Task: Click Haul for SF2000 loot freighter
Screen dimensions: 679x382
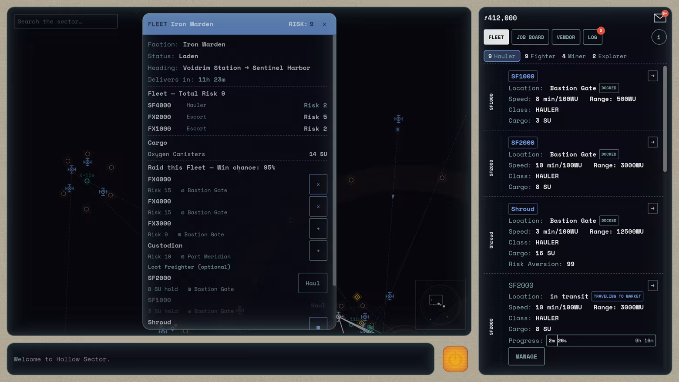Action: [313, 283]
